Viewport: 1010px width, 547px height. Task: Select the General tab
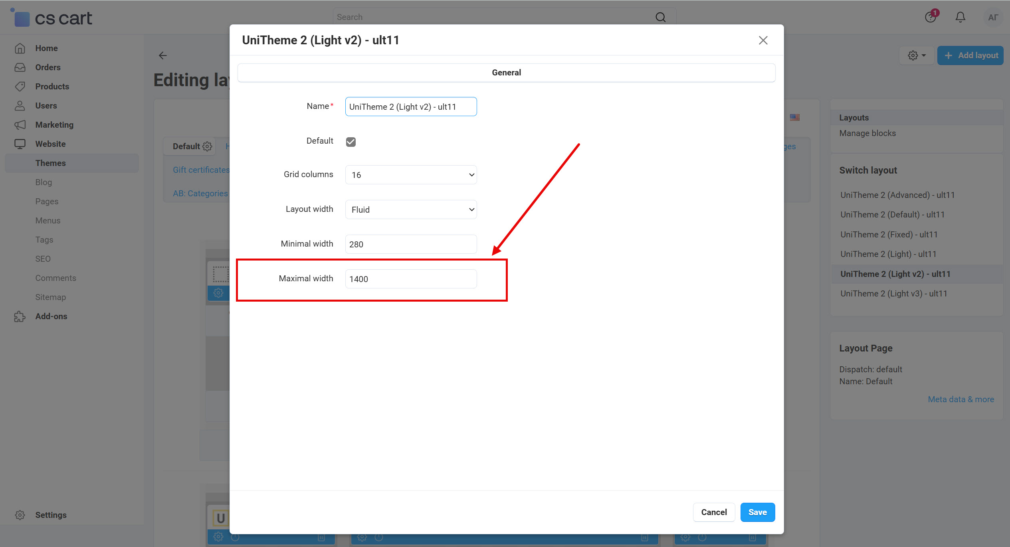(506, 73)
